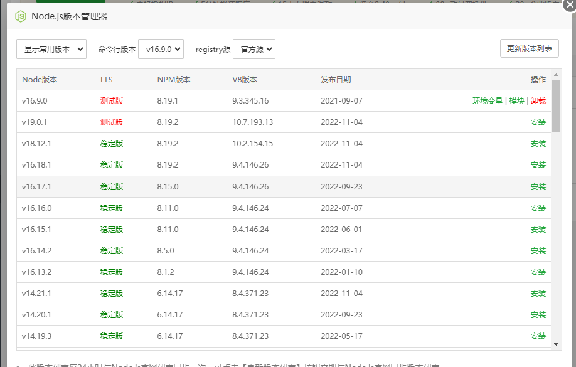Click the version table scrollbar thumb
Viewport: 576px width, 367px height.
coord(556,106)
